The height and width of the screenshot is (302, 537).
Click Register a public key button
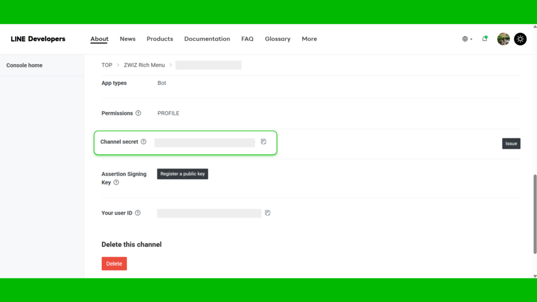pos(182,174)
